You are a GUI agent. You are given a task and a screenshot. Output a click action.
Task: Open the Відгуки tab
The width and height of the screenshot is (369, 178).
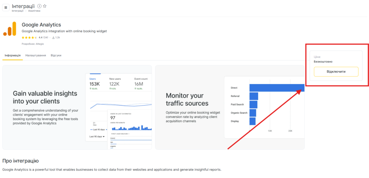coord(56,56)
